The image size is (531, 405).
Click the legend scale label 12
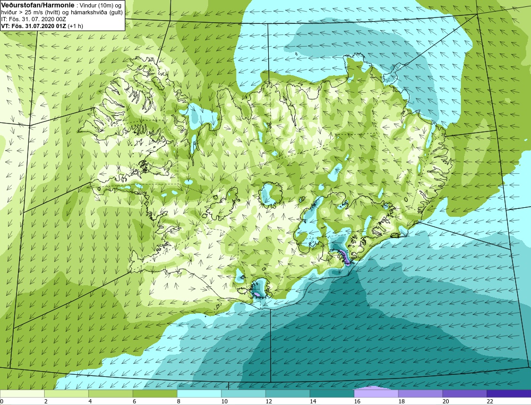269,402
